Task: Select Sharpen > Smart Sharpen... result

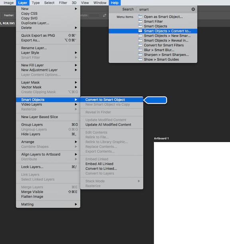Action: (x=153, y=55)
